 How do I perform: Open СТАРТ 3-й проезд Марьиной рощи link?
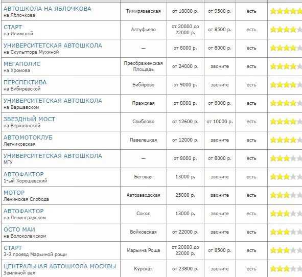13,248
